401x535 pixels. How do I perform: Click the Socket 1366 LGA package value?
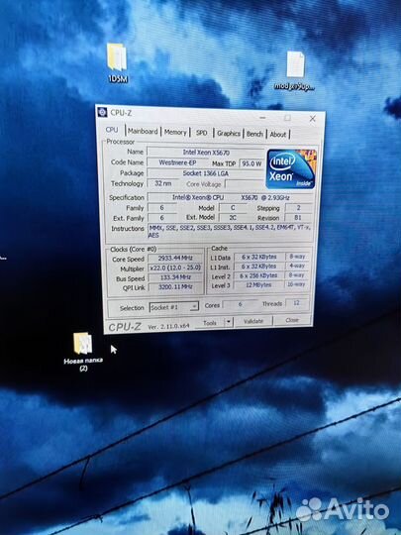(x=206, y=173)
